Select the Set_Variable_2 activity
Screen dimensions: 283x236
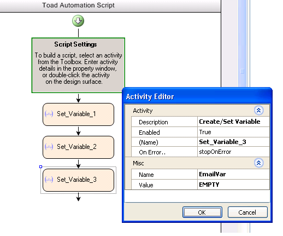[x=78, y=147]
